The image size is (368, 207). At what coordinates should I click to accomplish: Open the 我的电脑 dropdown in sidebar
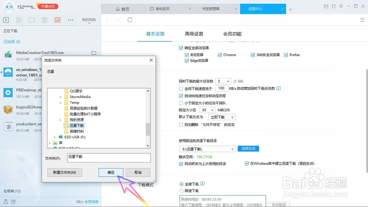(x=89, y=20)
